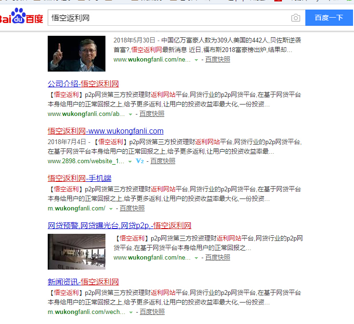Screen dimensions: 354x324
Task: Click the V2 credibility badge icon
Action: [x=139, y=161]
